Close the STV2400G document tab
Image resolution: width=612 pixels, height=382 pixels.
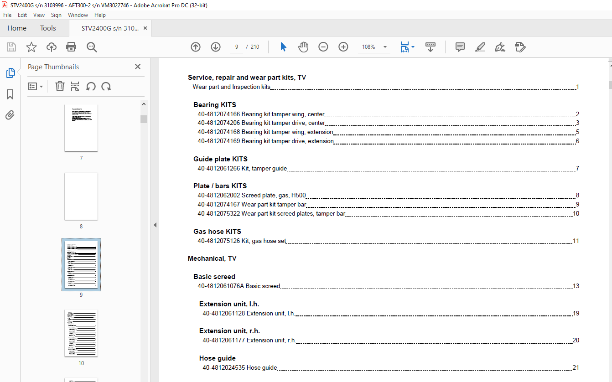pos(145,28)
